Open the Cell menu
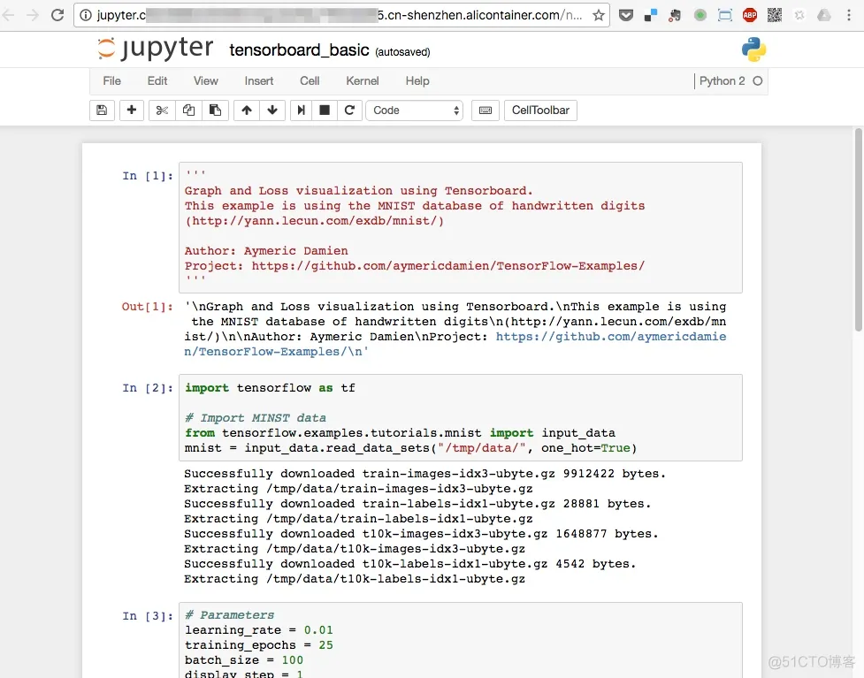Screen dimensions: 864x678 pyautogui.click(x=310, y=81)
